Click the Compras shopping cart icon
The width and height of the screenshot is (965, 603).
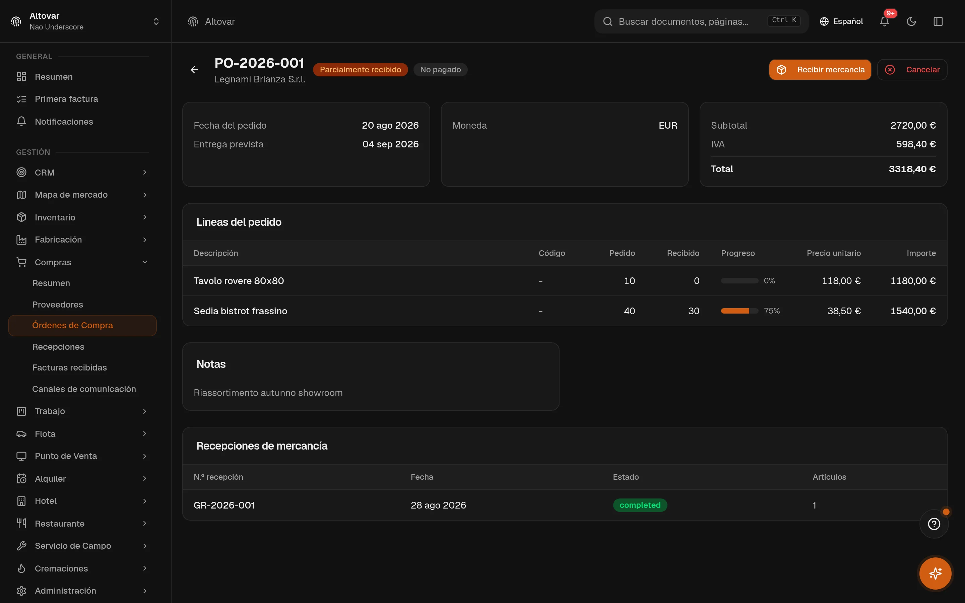pos(21,262)
